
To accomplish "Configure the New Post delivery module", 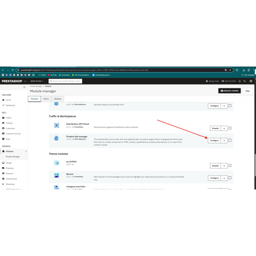I will pos(214,106).
